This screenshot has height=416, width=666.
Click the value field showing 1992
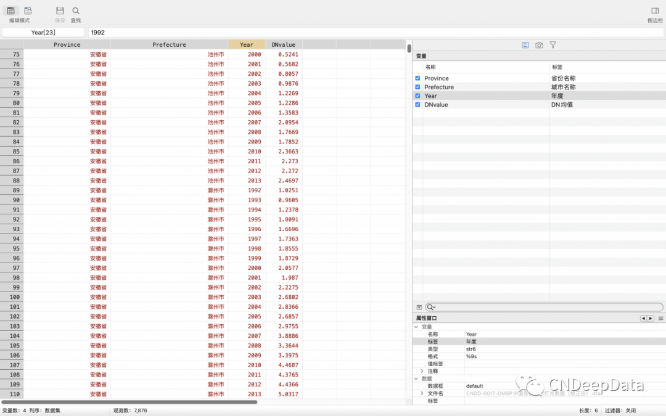pos(376,32)
